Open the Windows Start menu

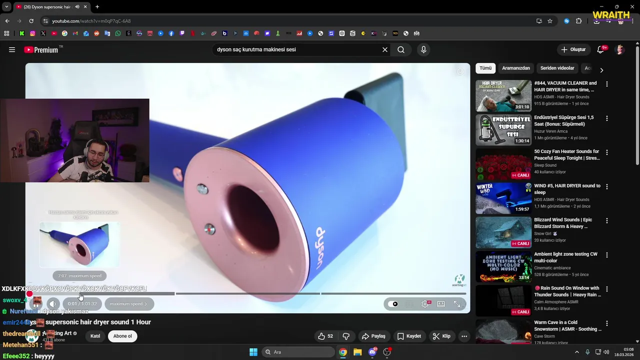[x=253, y=352]
